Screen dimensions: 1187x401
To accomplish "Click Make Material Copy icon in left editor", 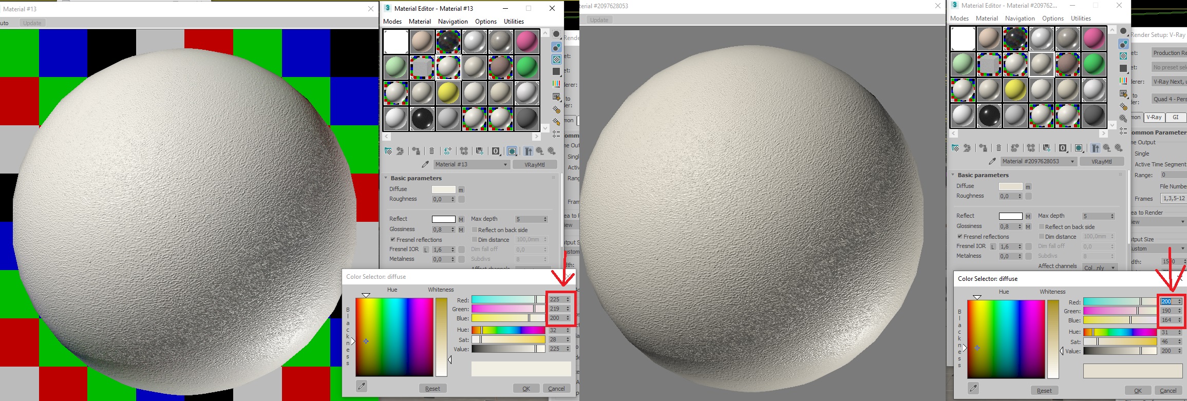I will coord(447,151).
